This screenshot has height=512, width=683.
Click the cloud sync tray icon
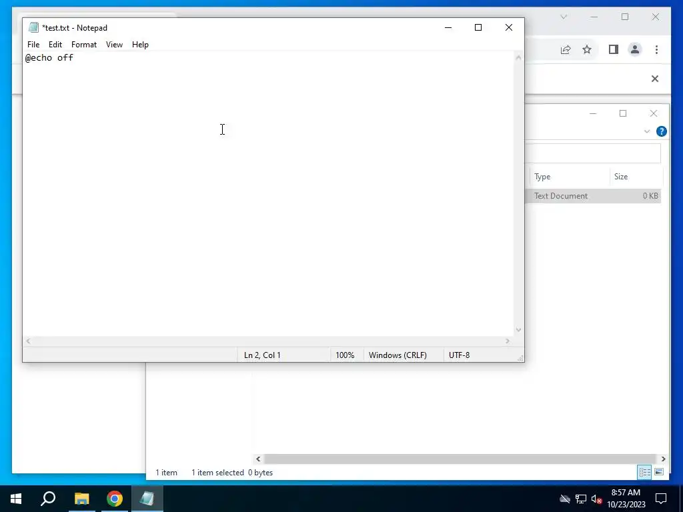565,499
